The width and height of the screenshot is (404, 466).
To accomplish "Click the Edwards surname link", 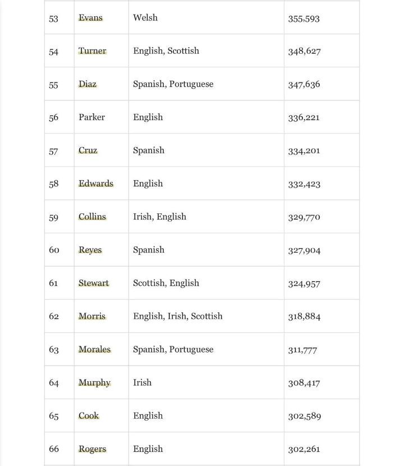I will pyautogui.click(x=96, y=184).
